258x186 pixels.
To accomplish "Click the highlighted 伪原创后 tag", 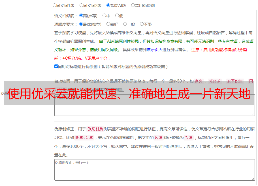I will (x=95, y=129).
